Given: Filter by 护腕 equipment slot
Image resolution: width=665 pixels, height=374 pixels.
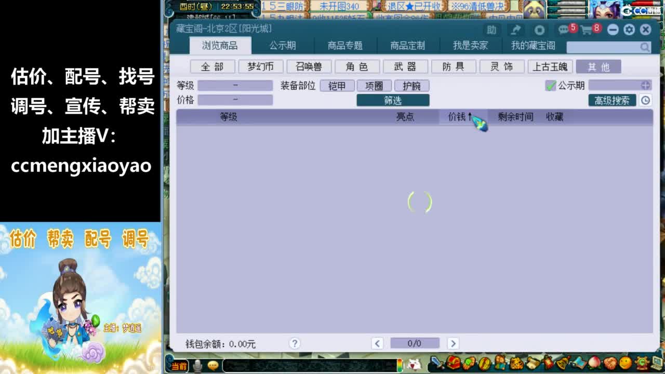Looking at the screenshot, I should [411, 86].
